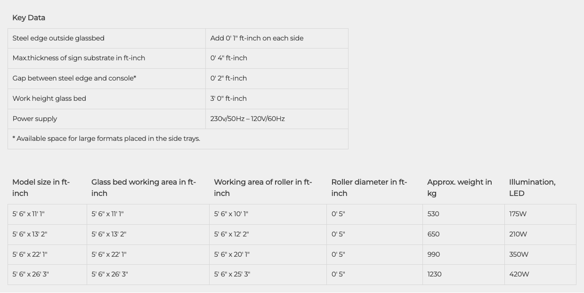Select the Glass bed working area column header
The image size is (584, 293).
(144, 187)
